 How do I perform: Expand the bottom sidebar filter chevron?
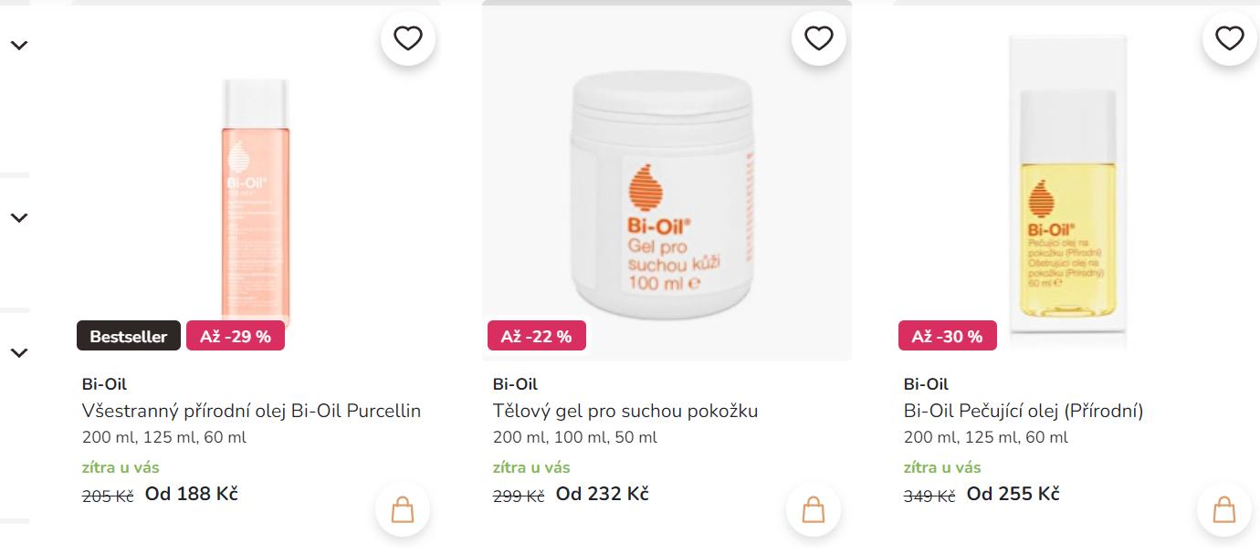point(19,352)
